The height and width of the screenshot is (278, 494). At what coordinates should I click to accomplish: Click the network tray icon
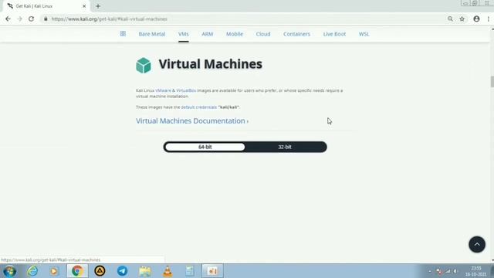point(448,271)
